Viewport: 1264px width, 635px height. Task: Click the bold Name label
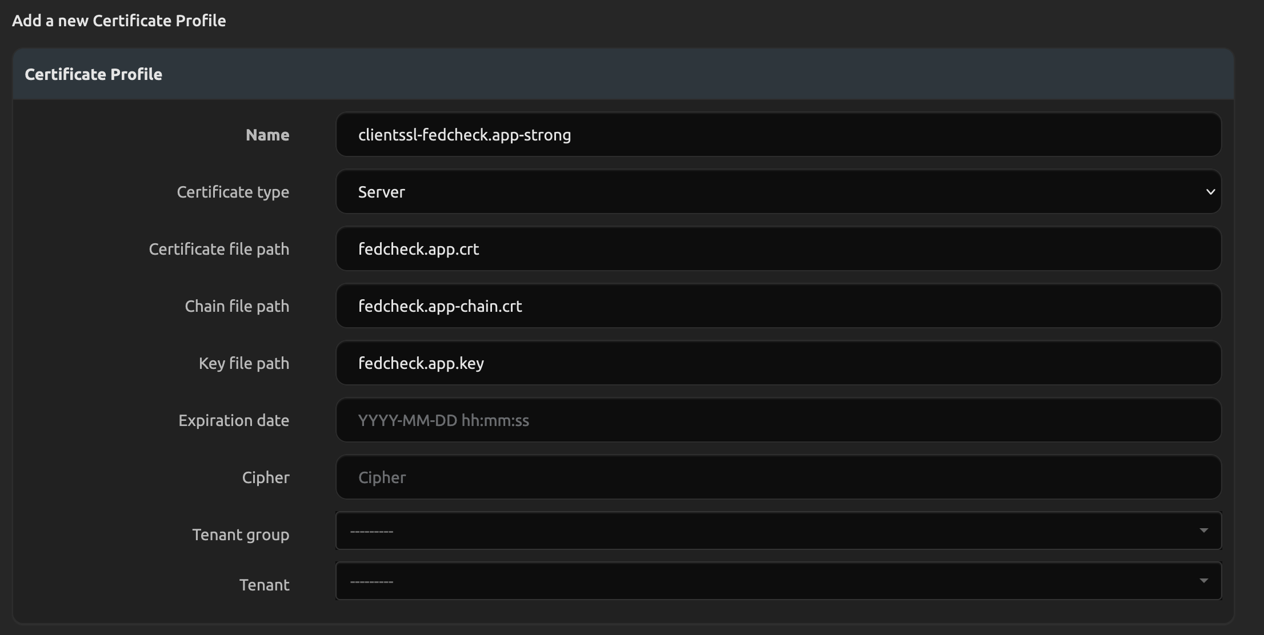[267, 135]
